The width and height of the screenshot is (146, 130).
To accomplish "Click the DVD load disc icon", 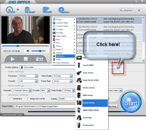I will coord(11,10).
